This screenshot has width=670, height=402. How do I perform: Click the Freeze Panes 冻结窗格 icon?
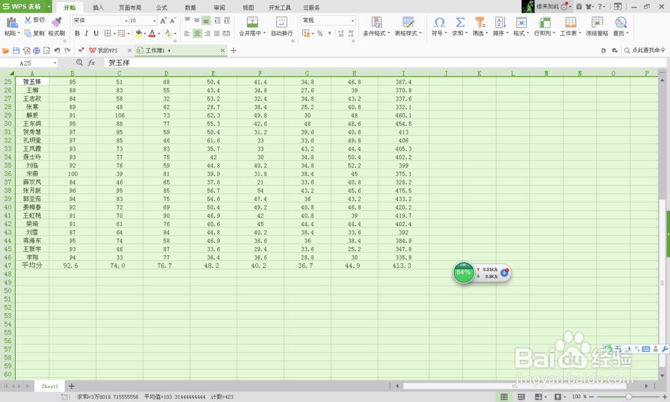597,22
